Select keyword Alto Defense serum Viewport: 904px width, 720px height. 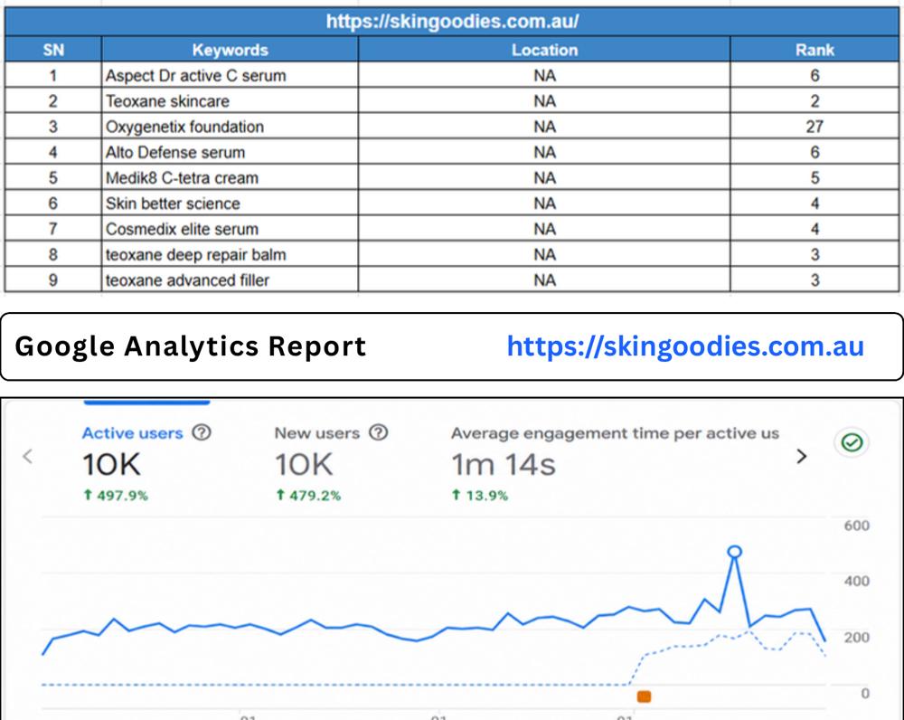point(175,152)
